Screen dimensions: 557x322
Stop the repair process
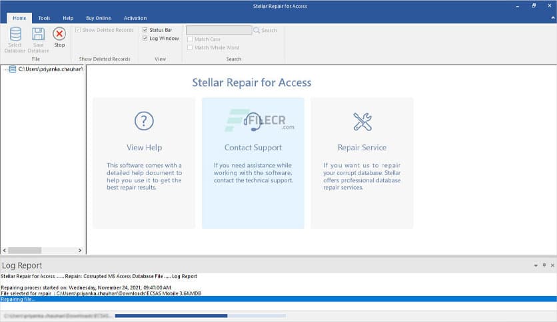[x=59, y=37]
